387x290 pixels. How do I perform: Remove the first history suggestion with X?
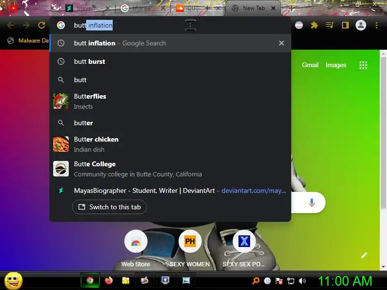(x=282, y=43)
